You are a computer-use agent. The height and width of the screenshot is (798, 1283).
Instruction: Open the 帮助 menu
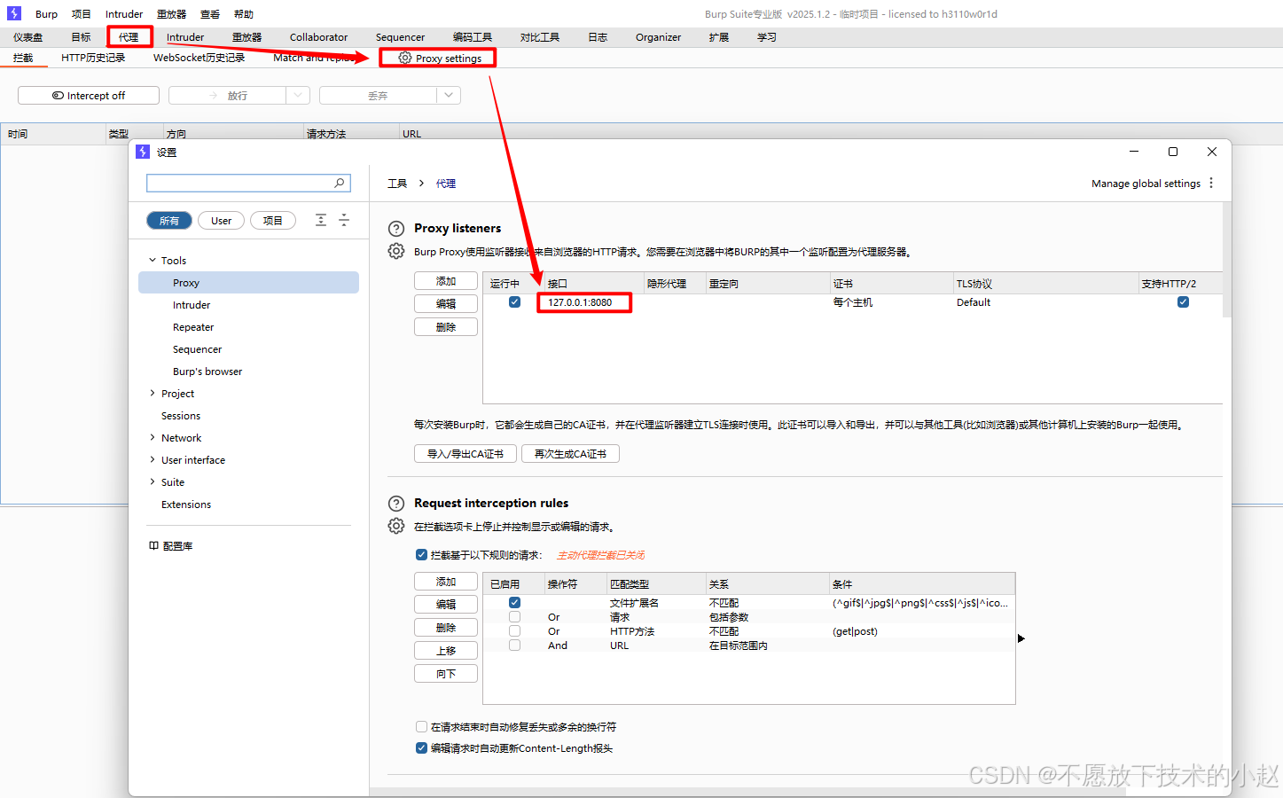[x=244, y=14]
